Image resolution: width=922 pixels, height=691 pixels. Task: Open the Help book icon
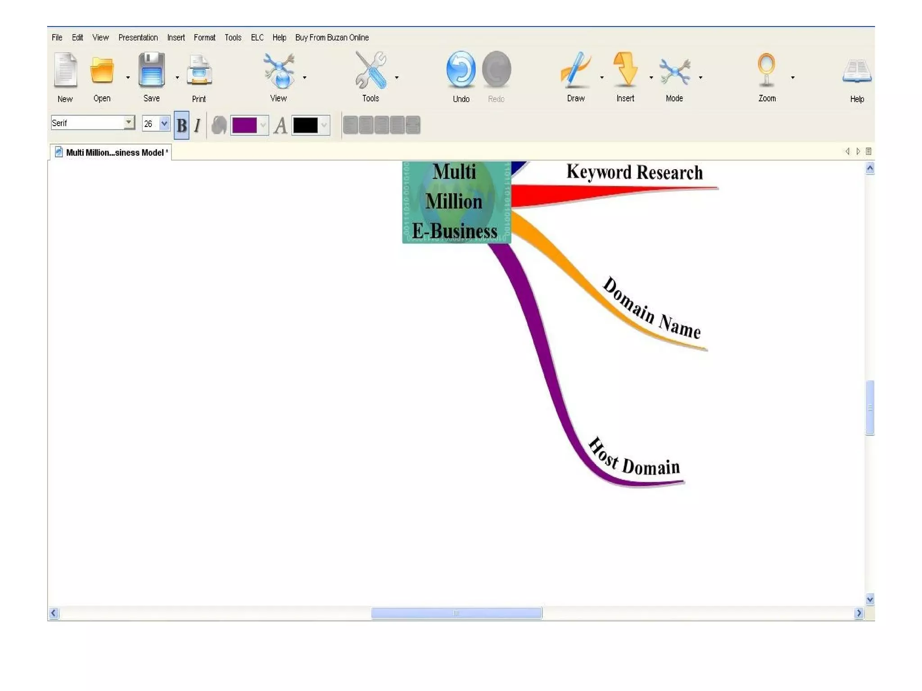857,71
